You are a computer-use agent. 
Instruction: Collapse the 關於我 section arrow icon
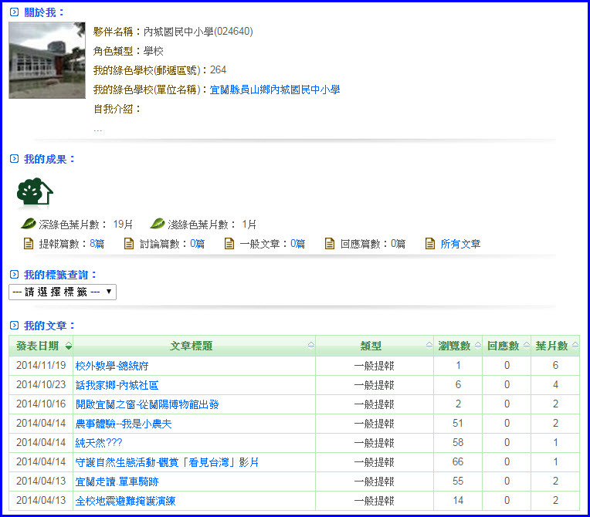(14, 12)
